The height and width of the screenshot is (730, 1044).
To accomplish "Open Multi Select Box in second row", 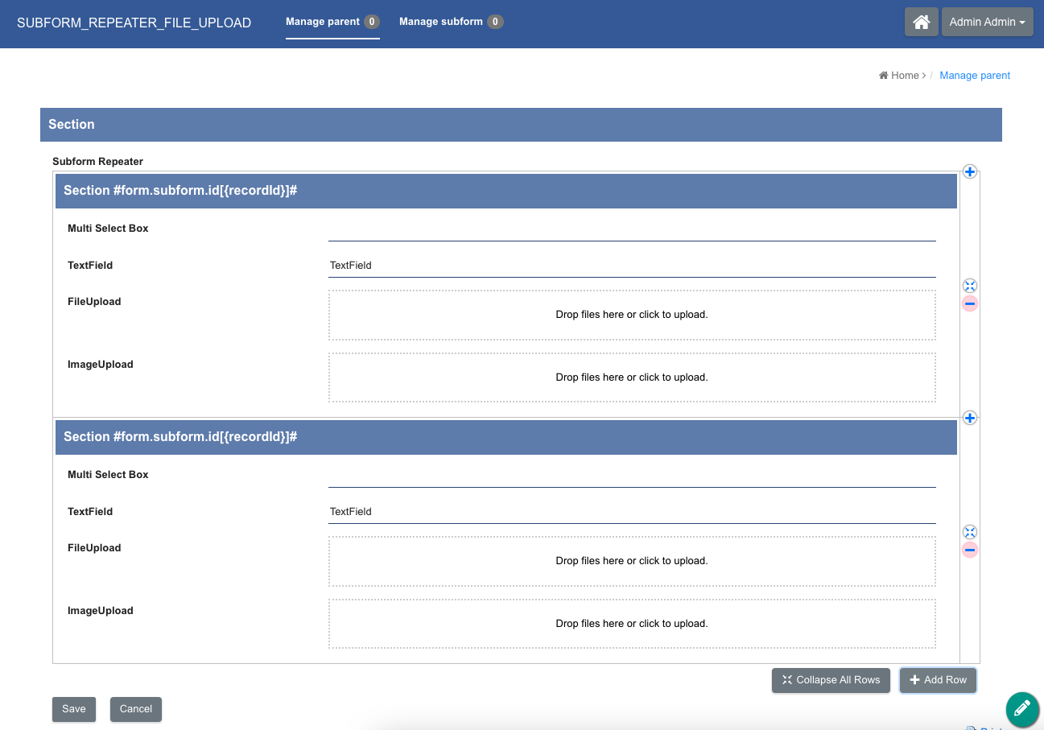I will tap(631, 476).
